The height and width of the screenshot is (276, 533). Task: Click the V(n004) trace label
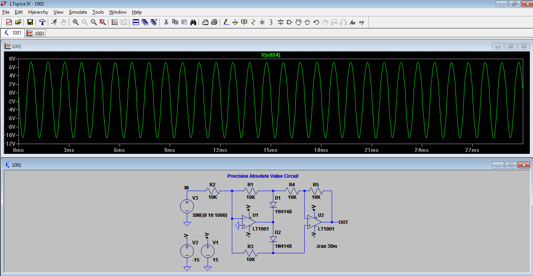click(270, 55)
